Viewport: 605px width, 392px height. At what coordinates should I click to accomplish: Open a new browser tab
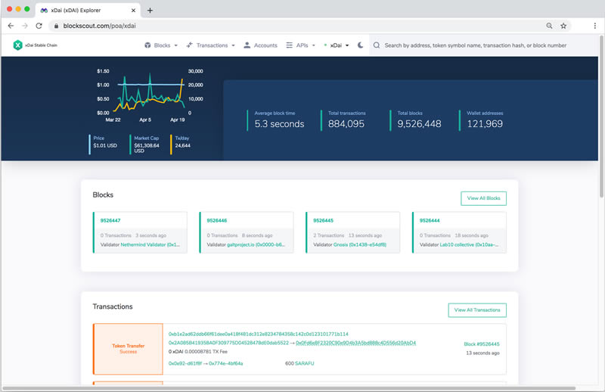coord(150,11)
